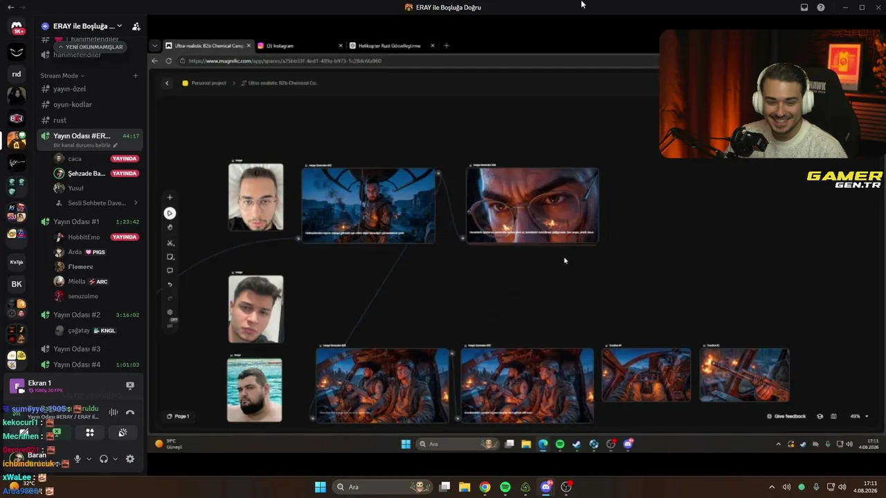
Task: Open Discord help in title bar
Action: (821, 8)
